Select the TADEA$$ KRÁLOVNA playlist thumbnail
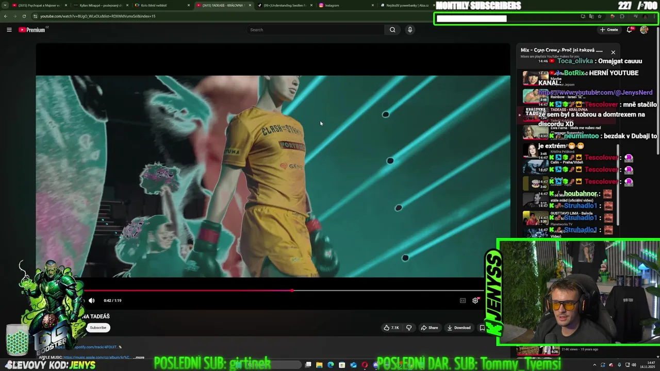This screenshot has height=371, width=660. (535, 114)
